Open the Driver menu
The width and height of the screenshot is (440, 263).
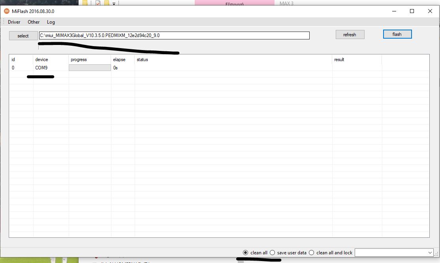pos(14,22)
